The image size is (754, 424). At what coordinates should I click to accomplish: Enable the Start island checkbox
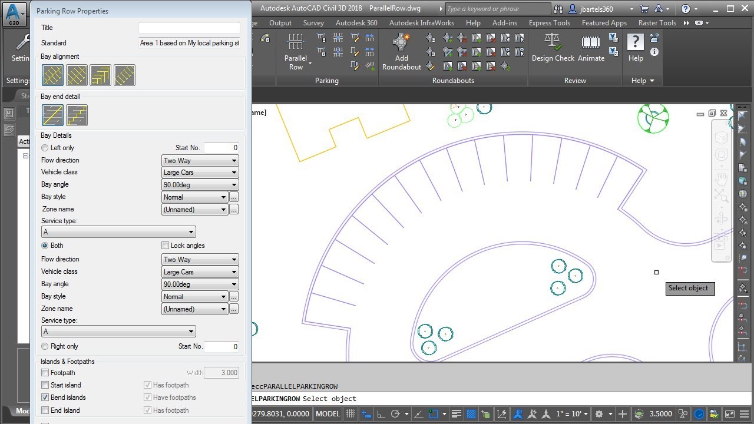pos(45,385)
